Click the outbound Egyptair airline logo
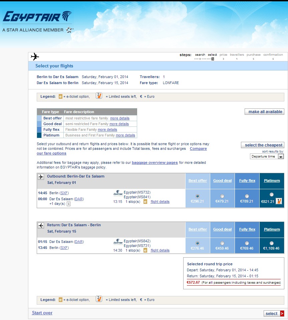Screen dimensions: 288x320 (118, 193)
